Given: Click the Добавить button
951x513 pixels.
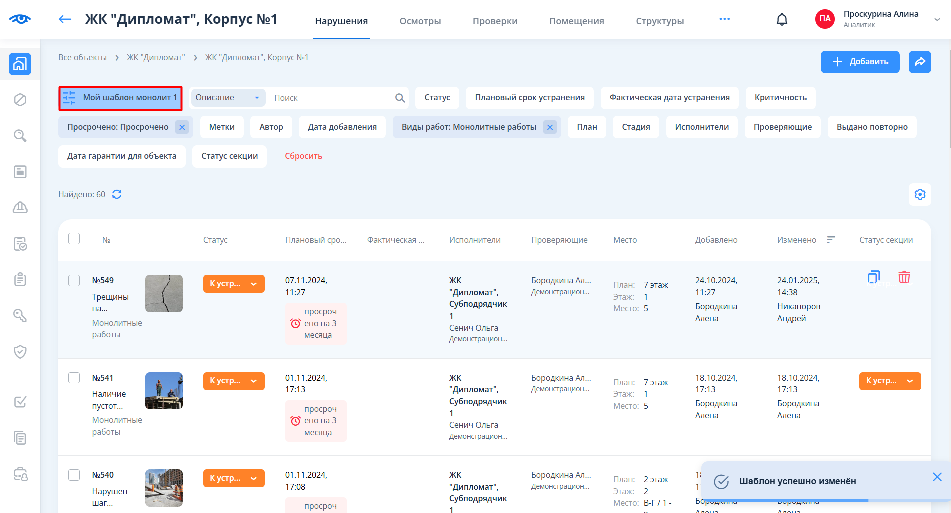Looking at the screenshot, I should click(x=860, y=62).
